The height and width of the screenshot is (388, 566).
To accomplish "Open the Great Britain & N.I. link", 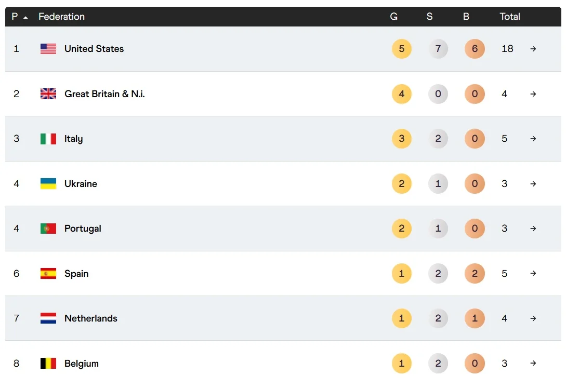I will [x=104, y=94].
